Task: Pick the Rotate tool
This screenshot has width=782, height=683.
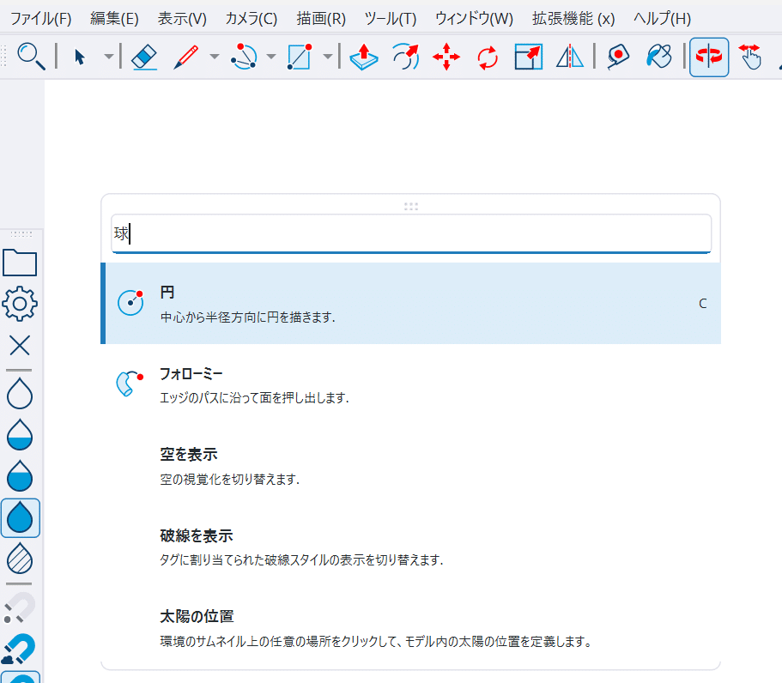Action: click(x=488, y=57)
